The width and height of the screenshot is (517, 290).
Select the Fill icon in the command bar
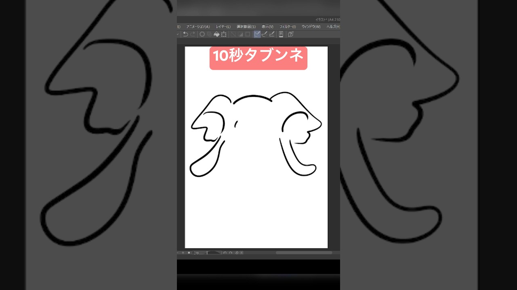[217, 34]
